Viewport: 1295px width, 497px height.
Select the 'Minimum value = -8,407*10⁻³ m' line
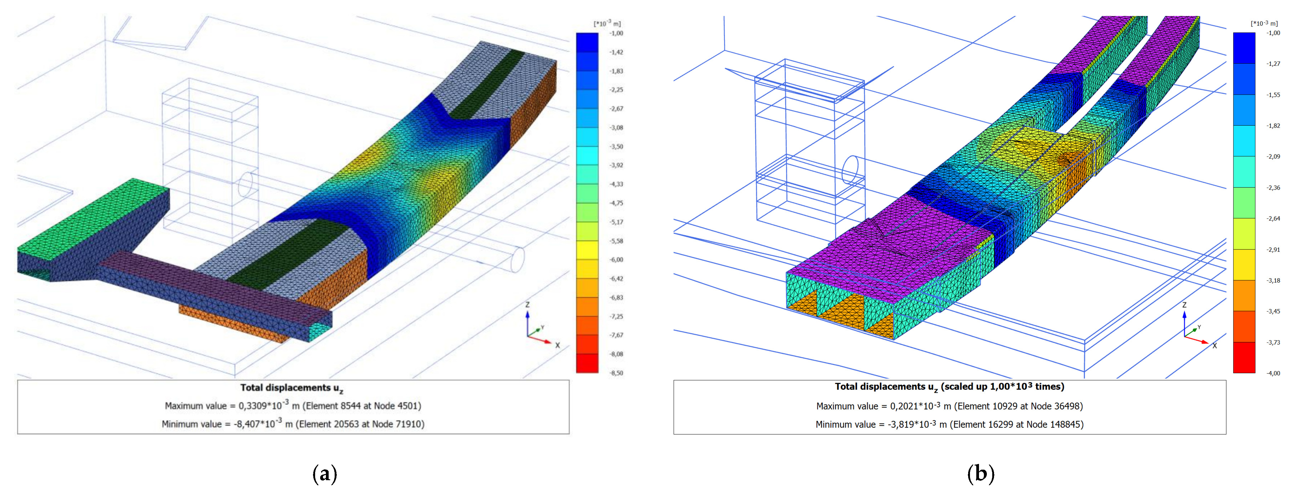[x=293, y=424]
